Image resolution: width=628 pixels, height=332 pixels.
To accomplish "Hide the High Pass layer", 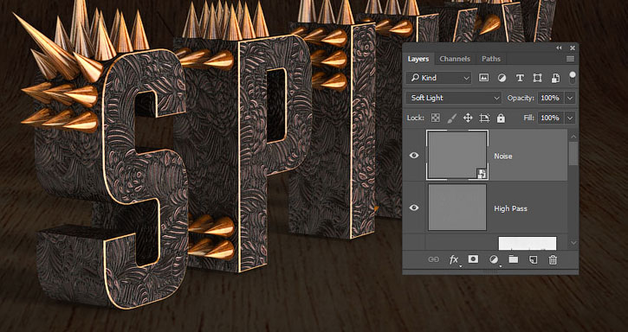I will point(414,207).
